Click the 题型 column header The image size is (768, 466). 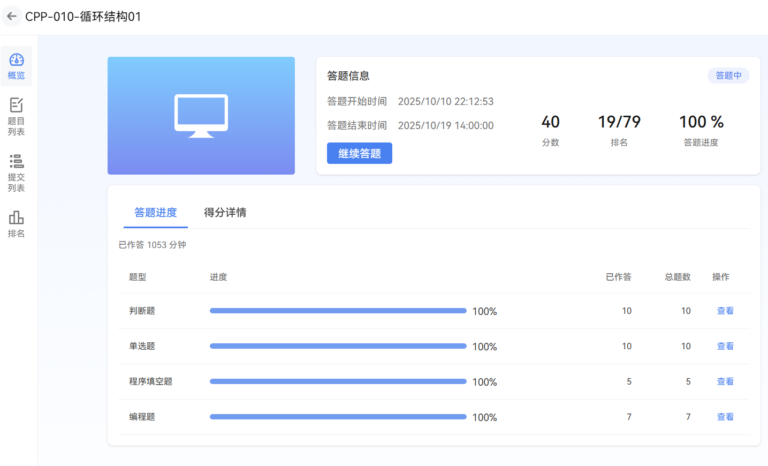138,277
